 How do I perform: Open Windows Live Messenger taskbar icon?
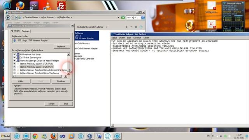[44, 136]
